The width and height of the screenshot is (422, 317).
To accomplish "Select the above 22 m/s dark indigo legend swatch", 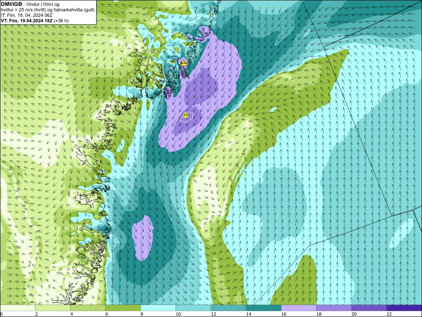I will point(404,308).
